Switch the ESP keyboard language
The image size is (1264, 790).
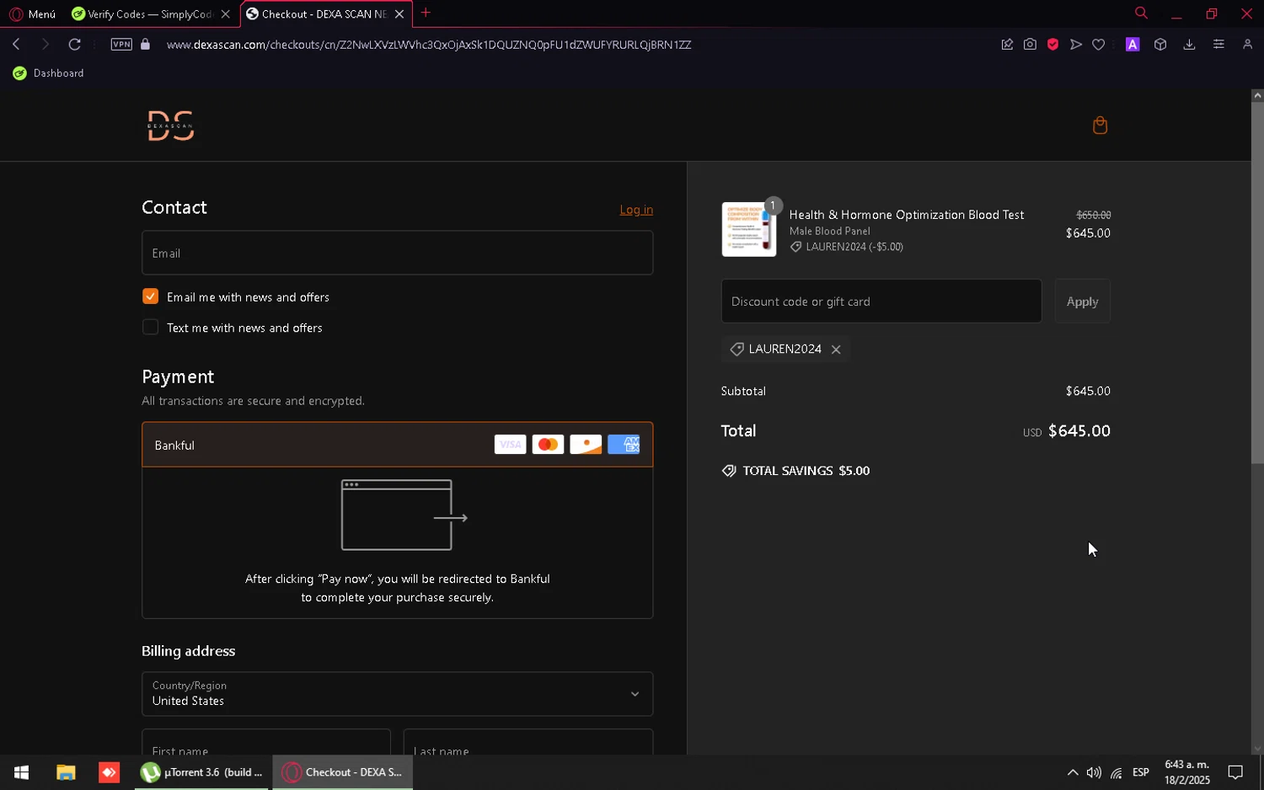point(1141,772)
